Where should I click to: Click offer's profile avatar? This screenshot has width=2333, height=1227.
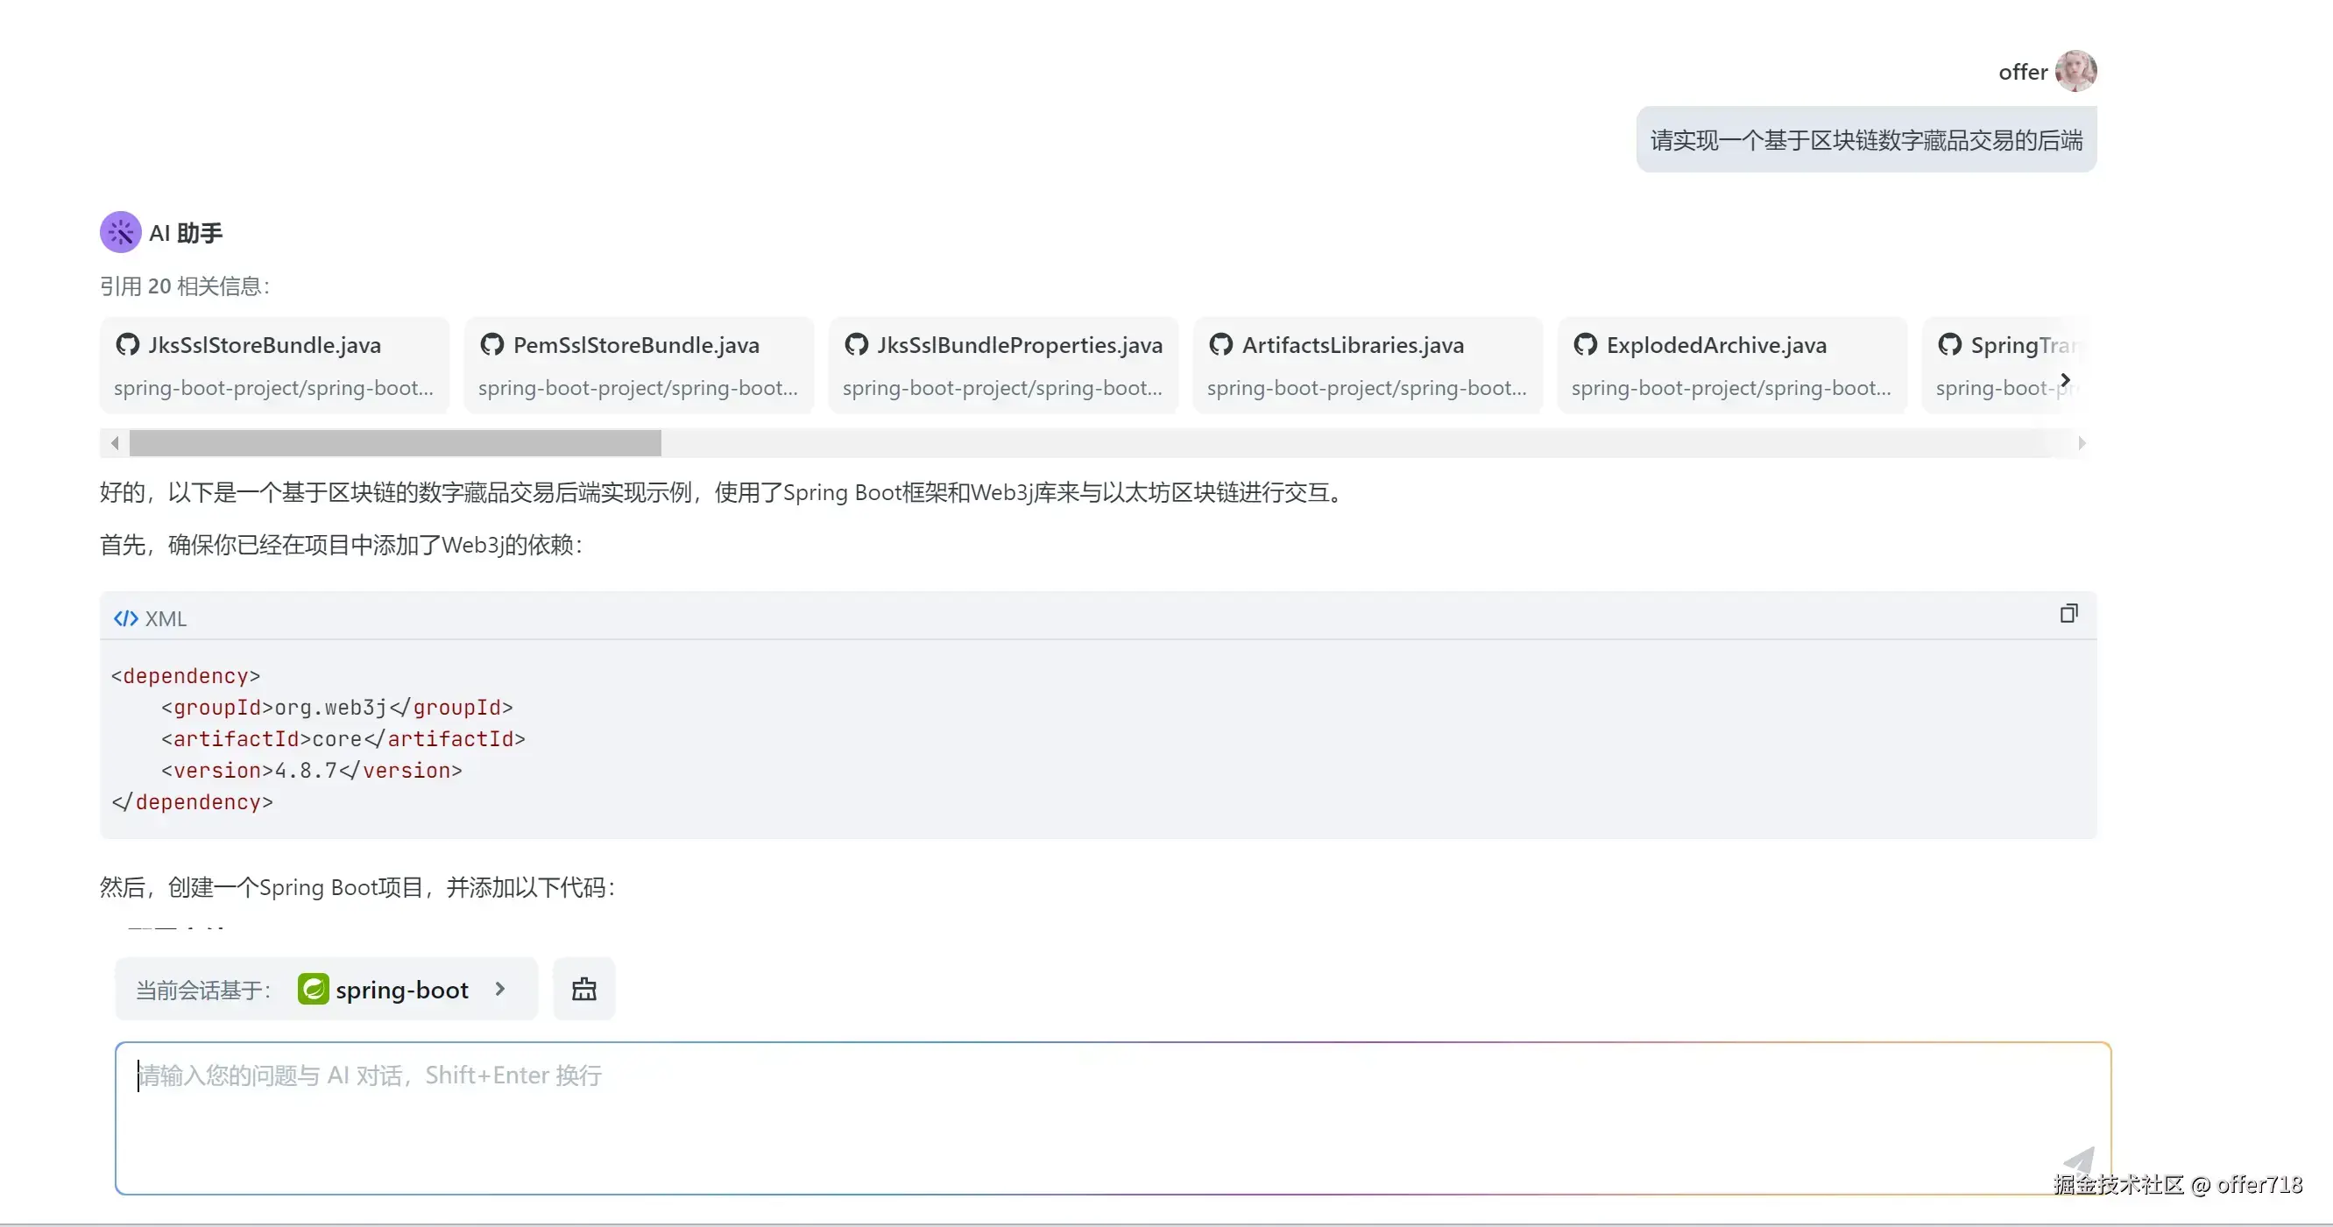pos(2077,71)
